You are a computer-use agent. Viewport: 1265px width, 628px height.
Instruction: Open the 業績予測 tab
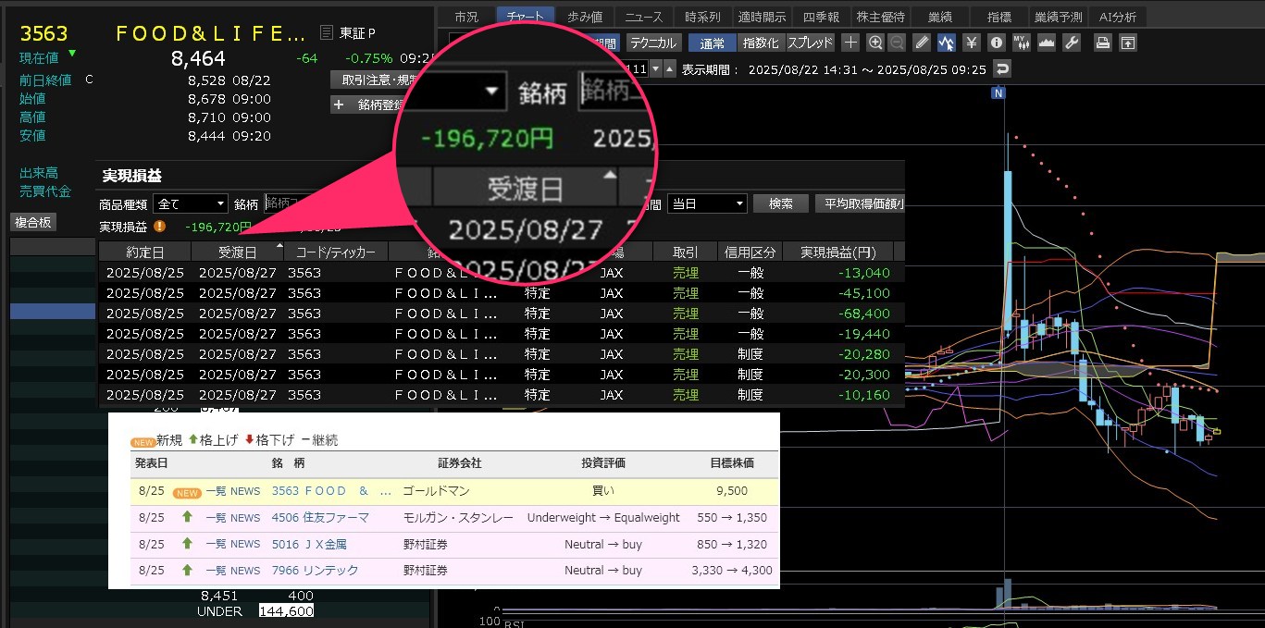[1058, 17]
